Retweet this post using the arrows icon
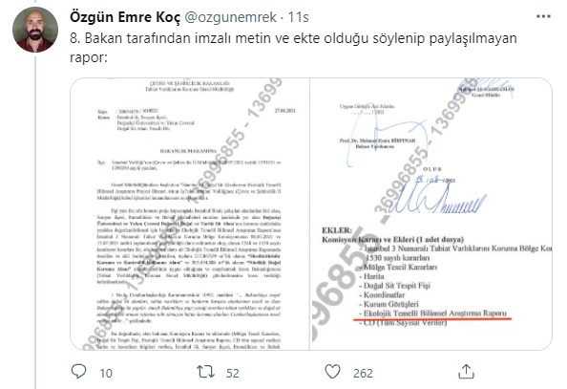567x389 pixels. click(x=205, y=372)
